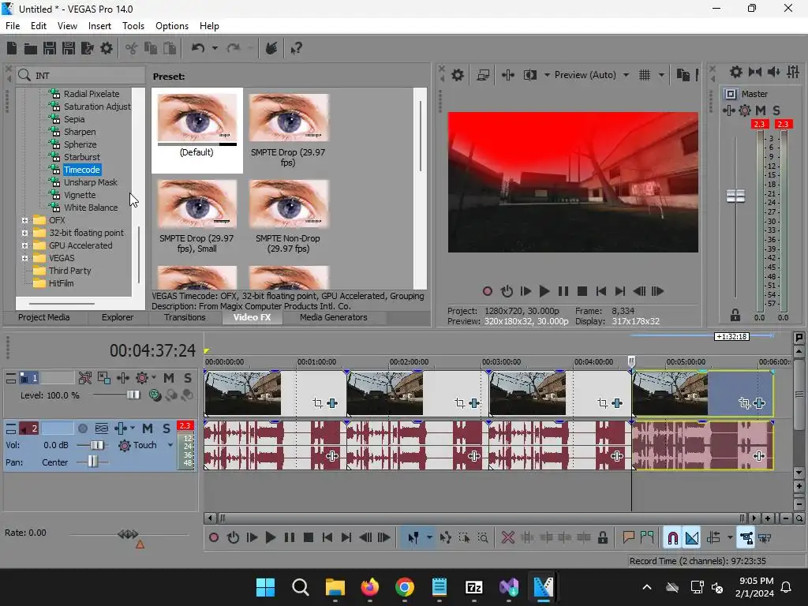Open video preview Project Properties gear
The width and height of the screenshot is (808, 606).
[458, 75]
